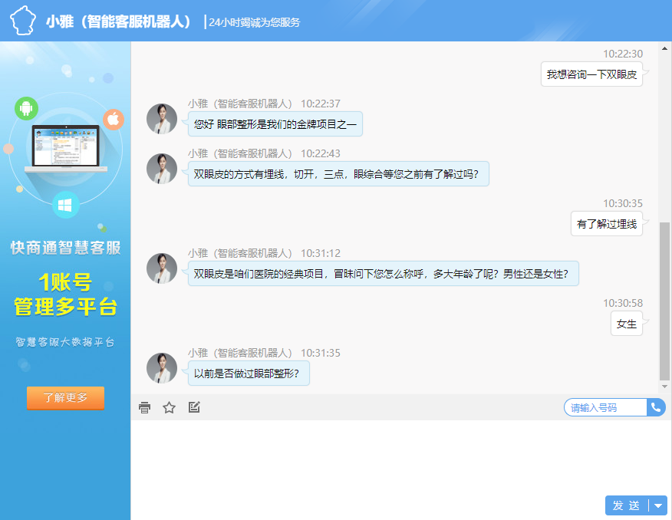Click the orange 了解更多 button
The height and width of the screenshot is (520, 672).
tap(65, 398)
